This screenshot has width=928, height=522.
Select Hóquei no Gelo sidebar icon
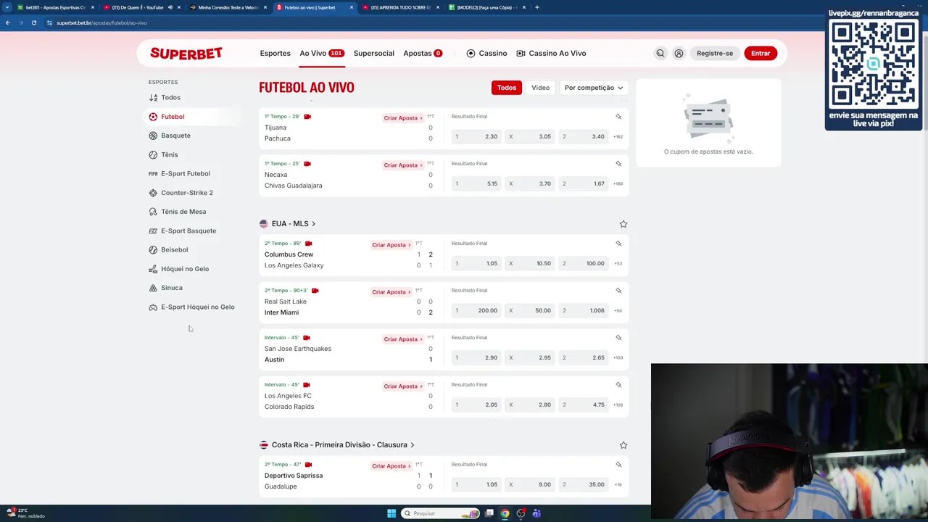tap(153, 269)
